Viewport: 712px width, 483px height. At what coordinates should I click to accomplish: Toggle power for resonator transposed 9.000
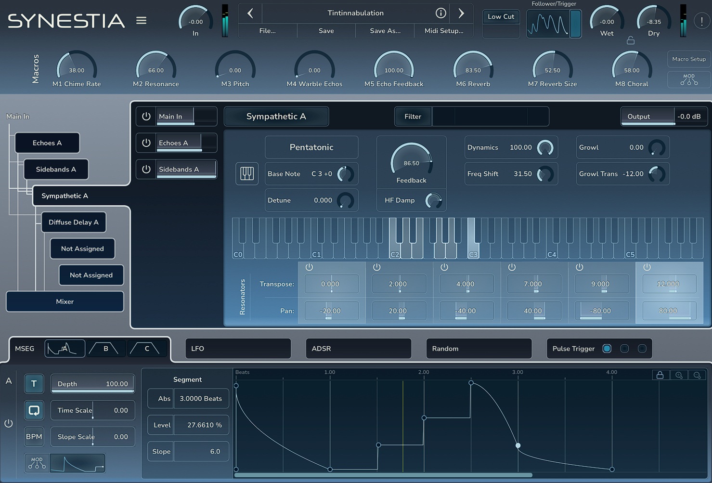tap(579, 267)
